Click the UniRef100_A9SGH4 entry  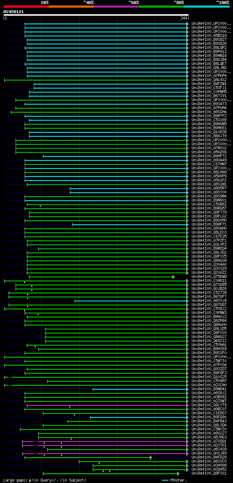(x=209, y=112)
